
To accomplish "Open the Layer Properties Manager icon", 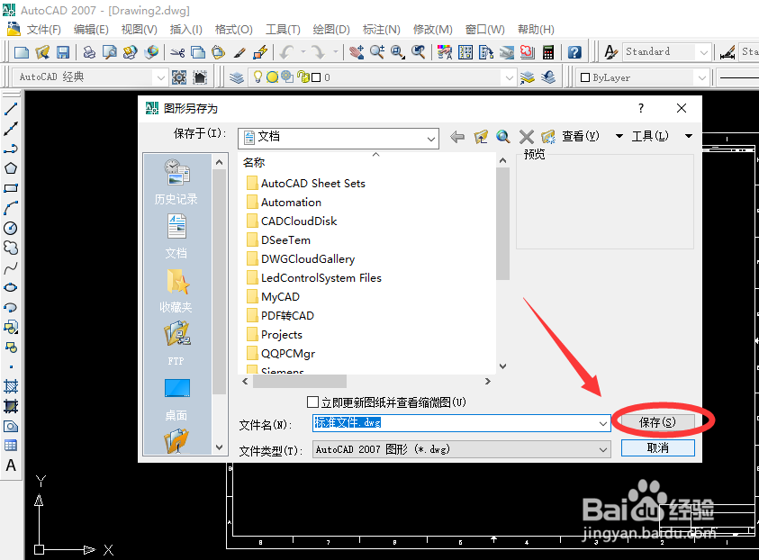I will pyautogui.click(x=236, y=77).
